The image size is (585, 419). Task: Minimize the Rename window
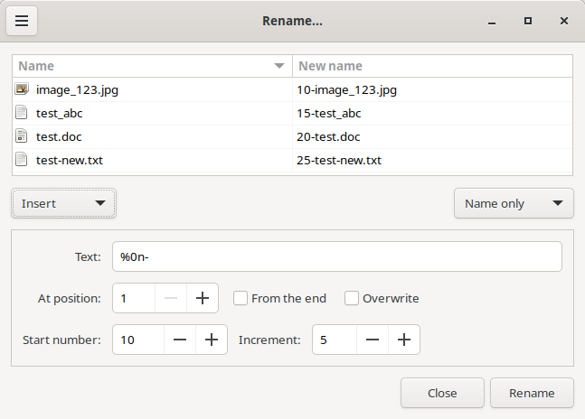point(492,22)
